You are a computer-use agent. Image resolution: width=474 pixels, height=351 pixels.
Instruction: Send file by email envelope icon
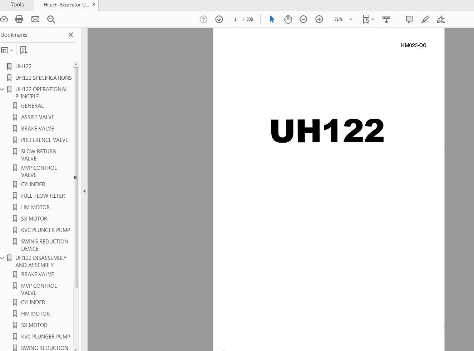35,19
